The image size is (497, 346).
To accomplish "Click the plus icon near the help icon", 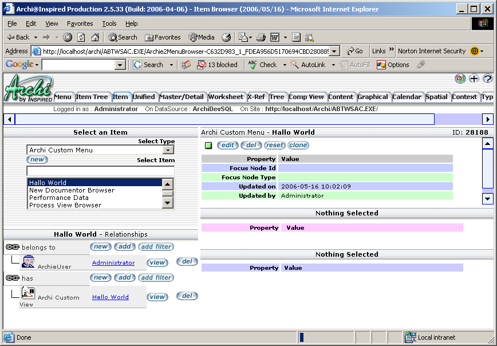I will pyautogui.click(x=474, y=79).
